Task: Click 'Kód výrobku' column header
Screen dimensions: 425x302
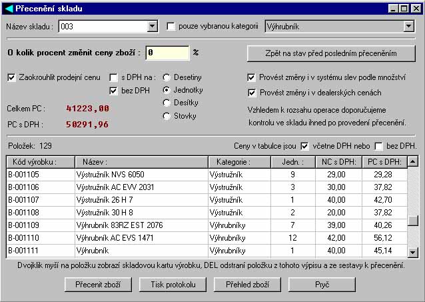Action: pyautogui.click(x=41, y=162)
